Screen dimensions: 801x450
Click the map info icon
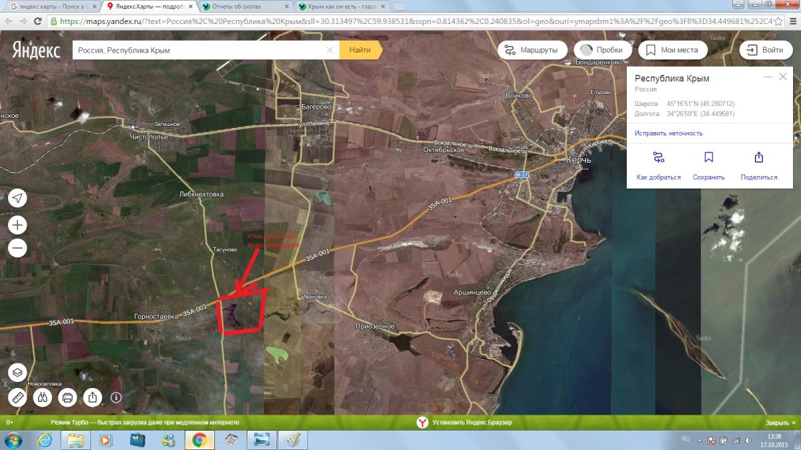pyautogui.click(x=116, y=397)
